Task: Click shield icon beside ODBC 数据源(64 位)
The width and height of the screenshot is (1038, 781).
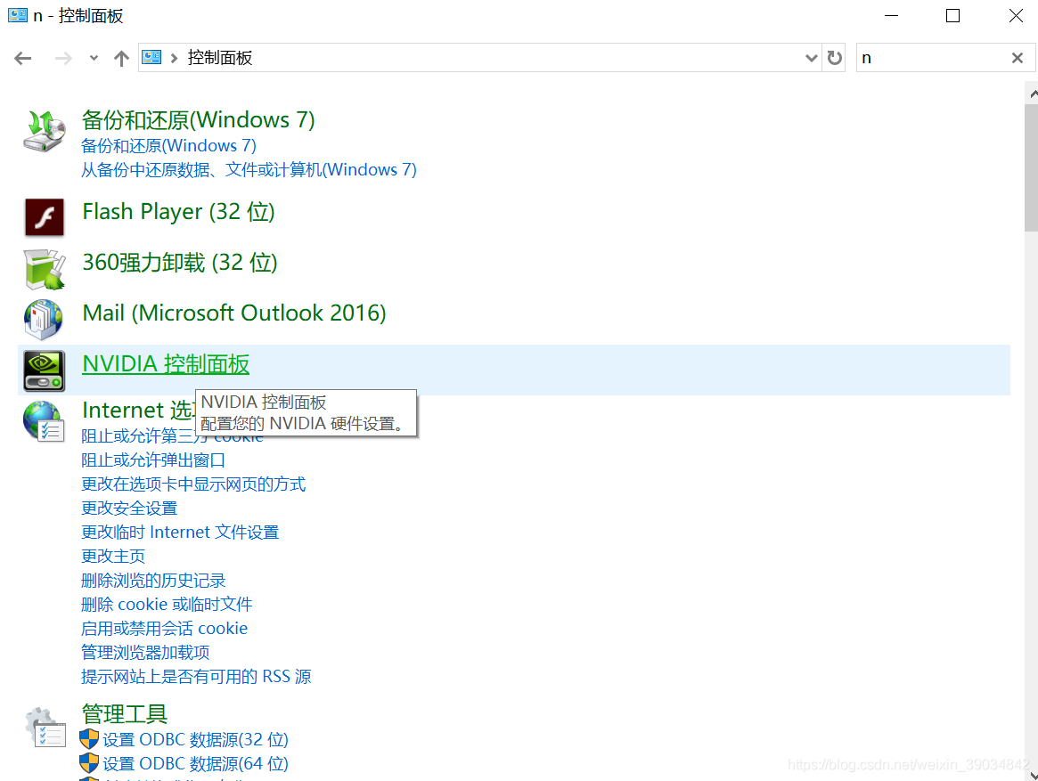Action: tap(89, 763)
